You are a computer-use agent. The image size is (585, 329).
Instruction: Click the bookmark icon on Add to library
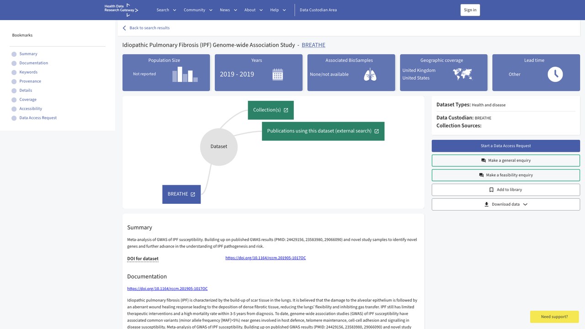pyautogui.click(x=492, y=190)
